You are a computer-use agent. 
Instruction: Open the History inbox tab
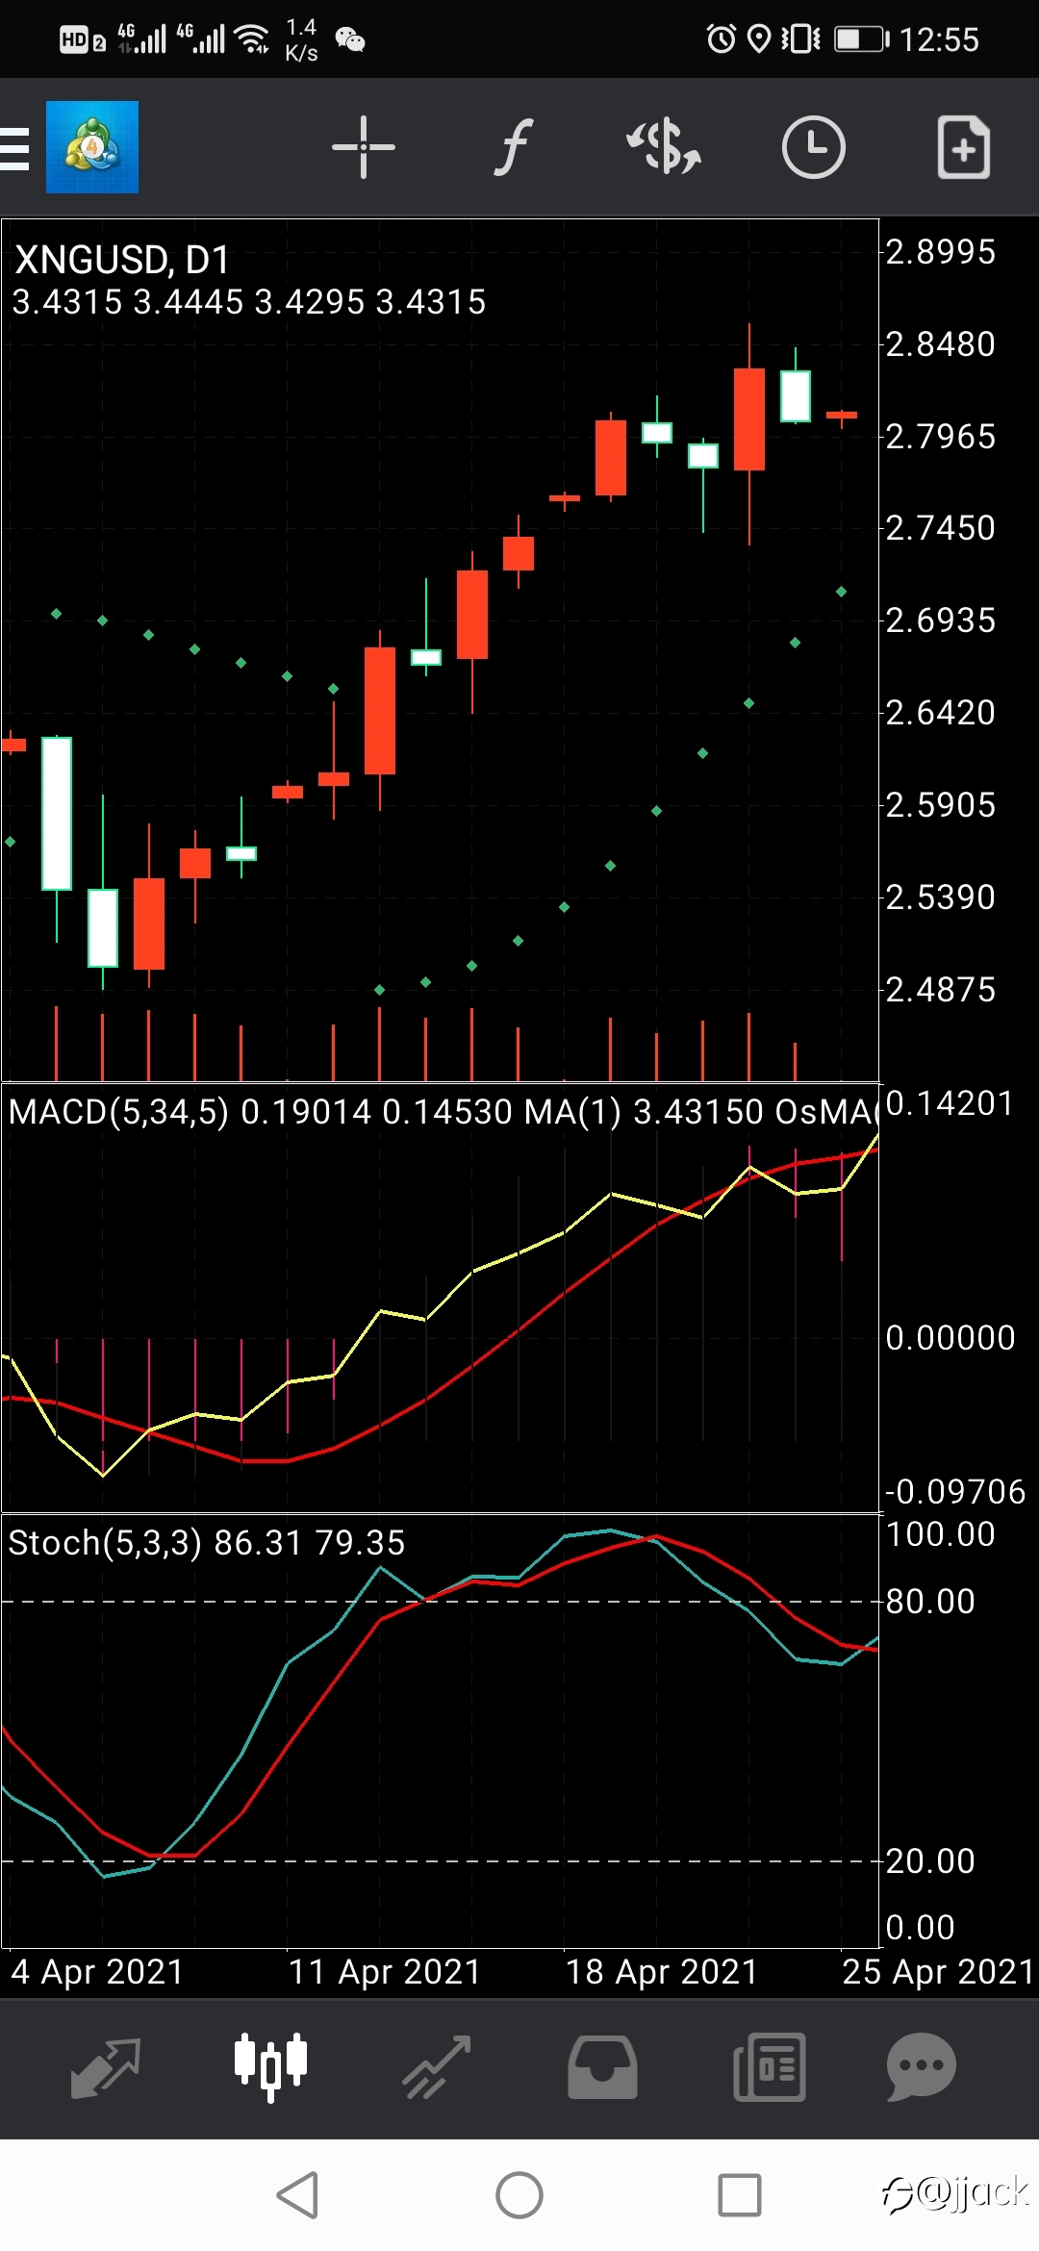point(602,2067)
